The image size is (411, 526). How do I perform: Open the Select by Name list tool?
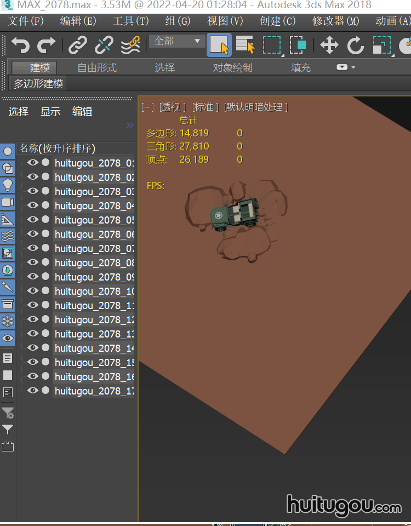tap(245, 45)
